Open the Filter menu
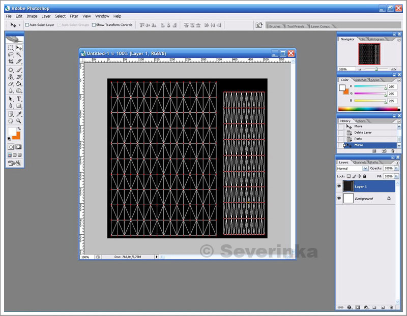The image size is (407, 316). click(74, 16)
